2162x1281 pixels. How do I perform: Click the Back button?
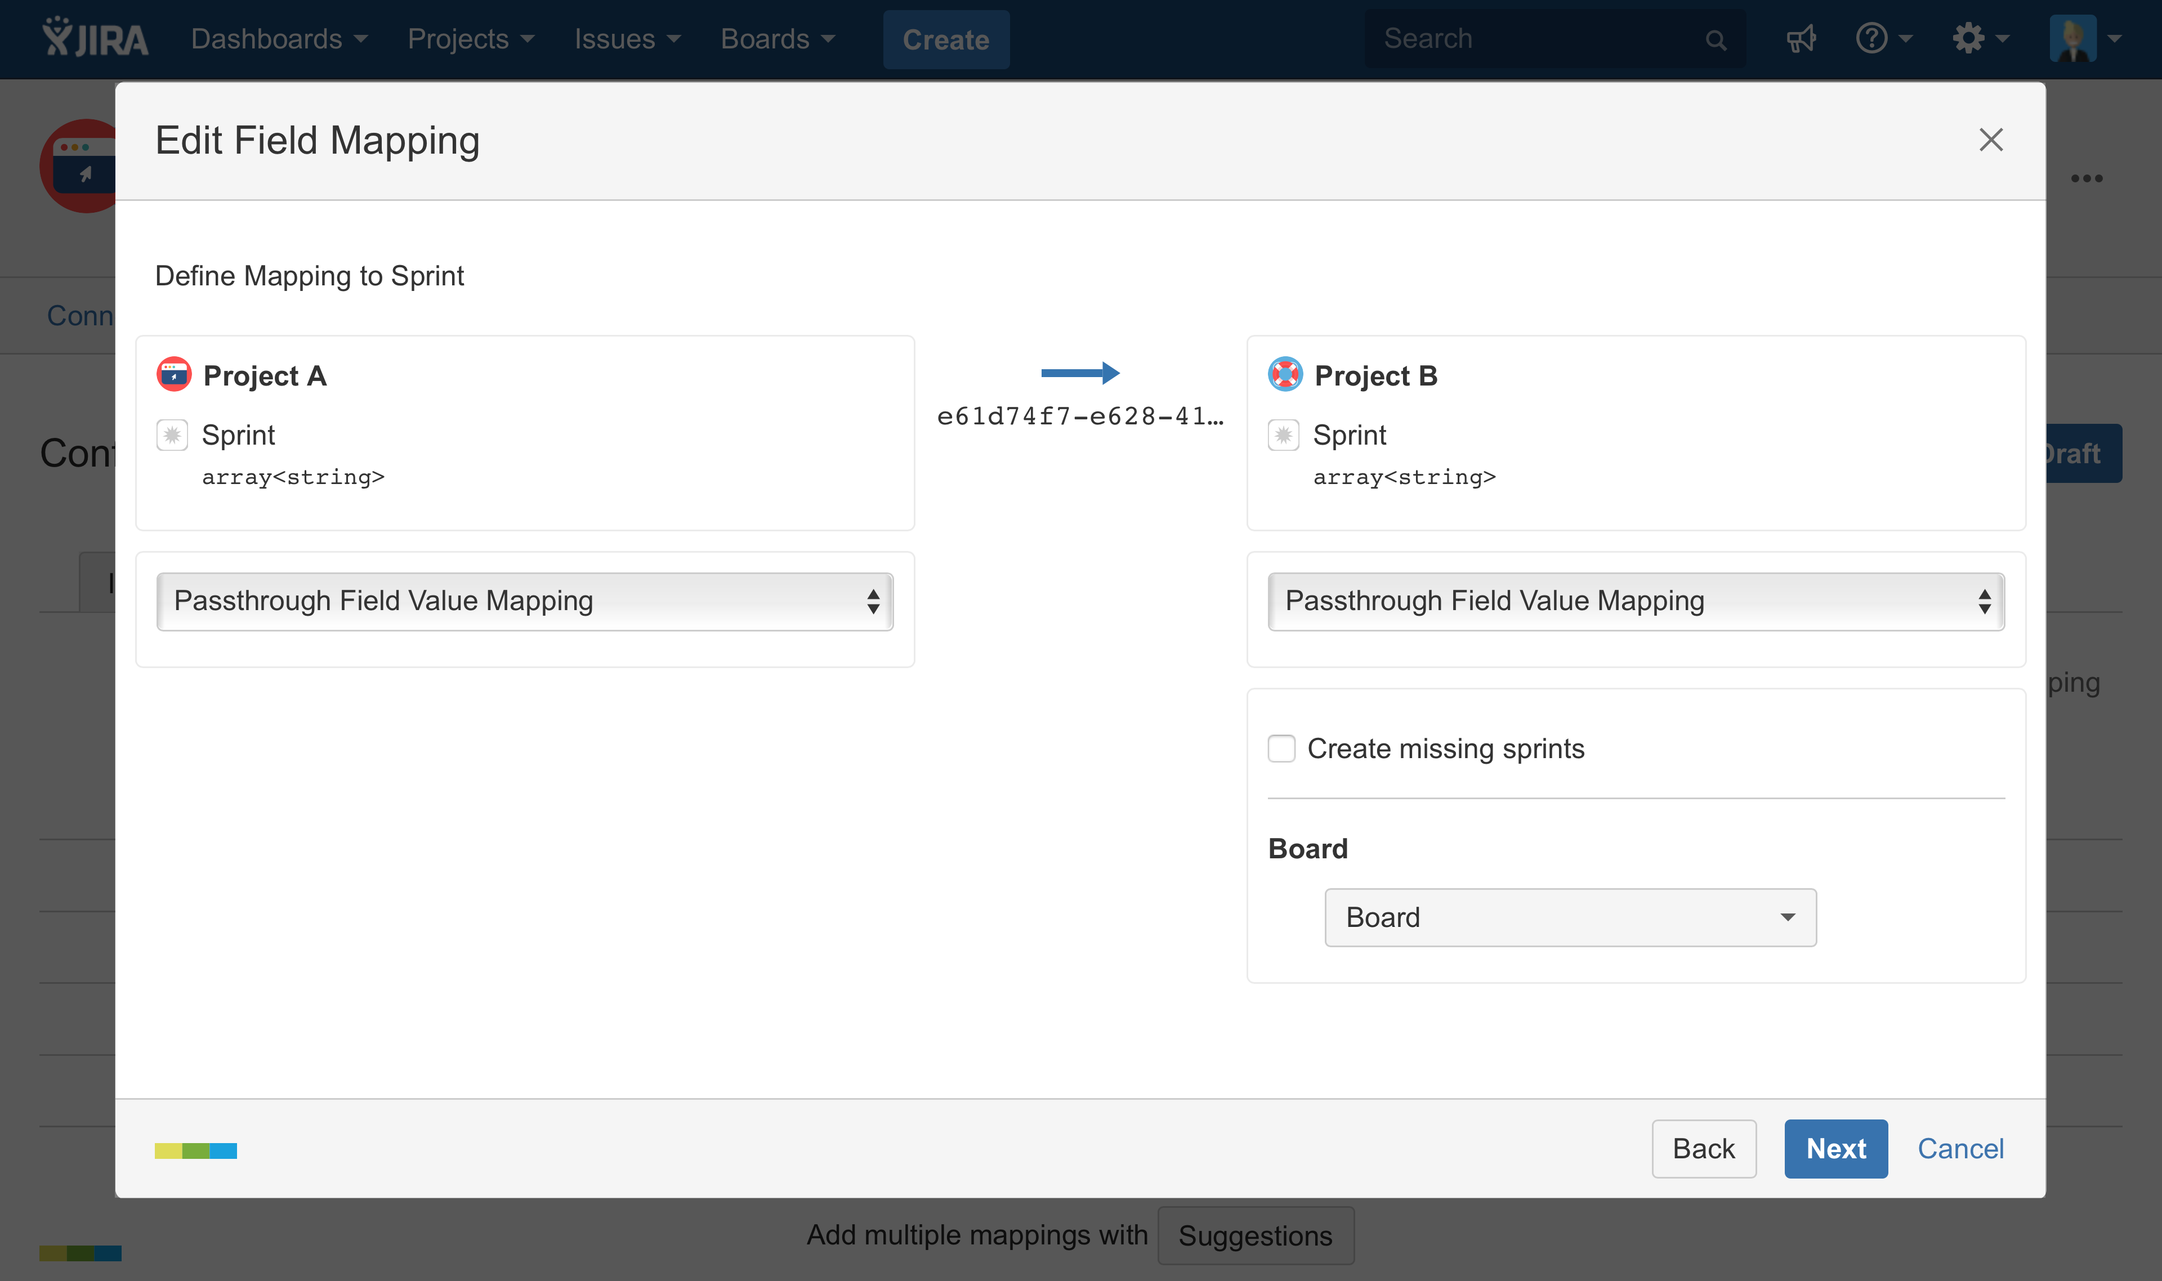coord(1703,1148)
